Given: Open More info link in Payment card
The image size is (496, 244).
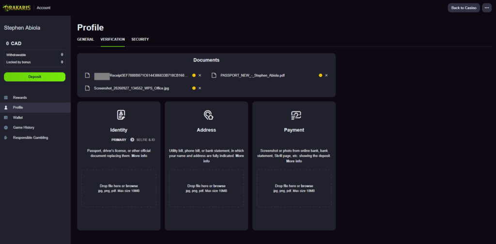Looking at the screenshot, I should pos(294,161).
